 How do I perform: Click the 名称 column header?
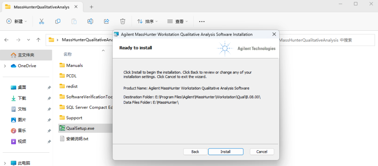click(68, 55)
